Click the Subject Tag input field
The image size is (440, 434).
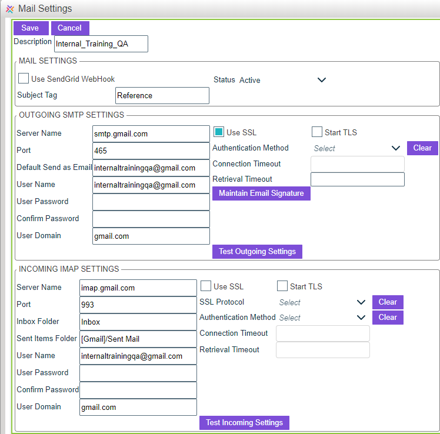162,95
